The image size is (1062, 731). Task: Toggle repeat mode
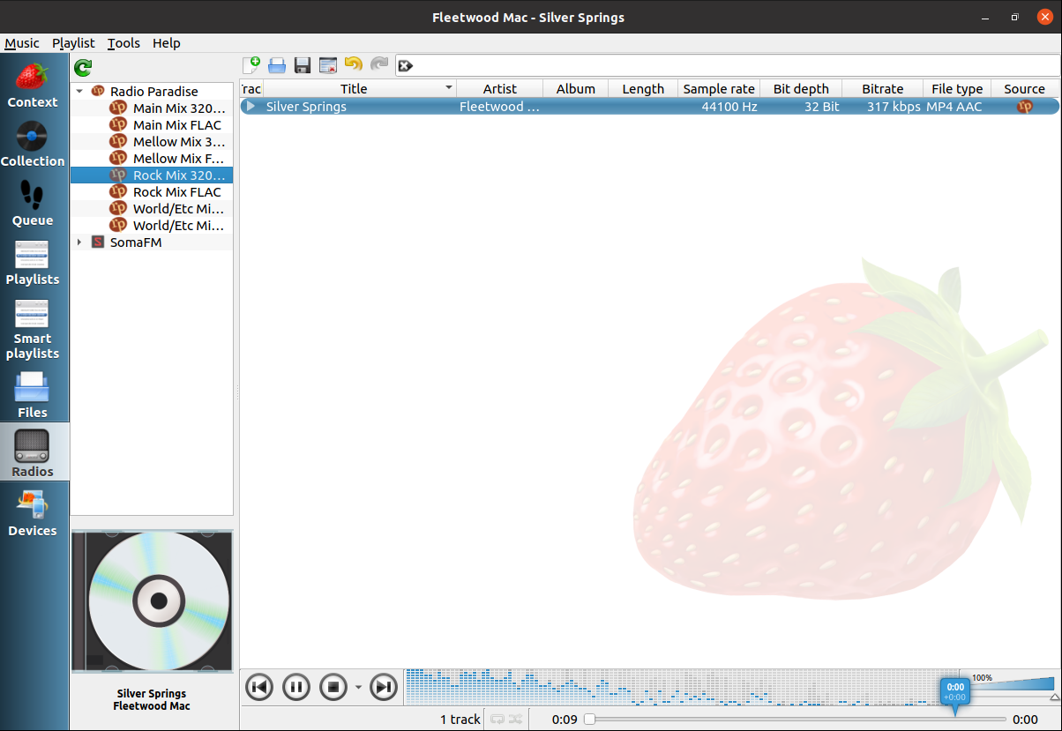(x=497, y=719)
